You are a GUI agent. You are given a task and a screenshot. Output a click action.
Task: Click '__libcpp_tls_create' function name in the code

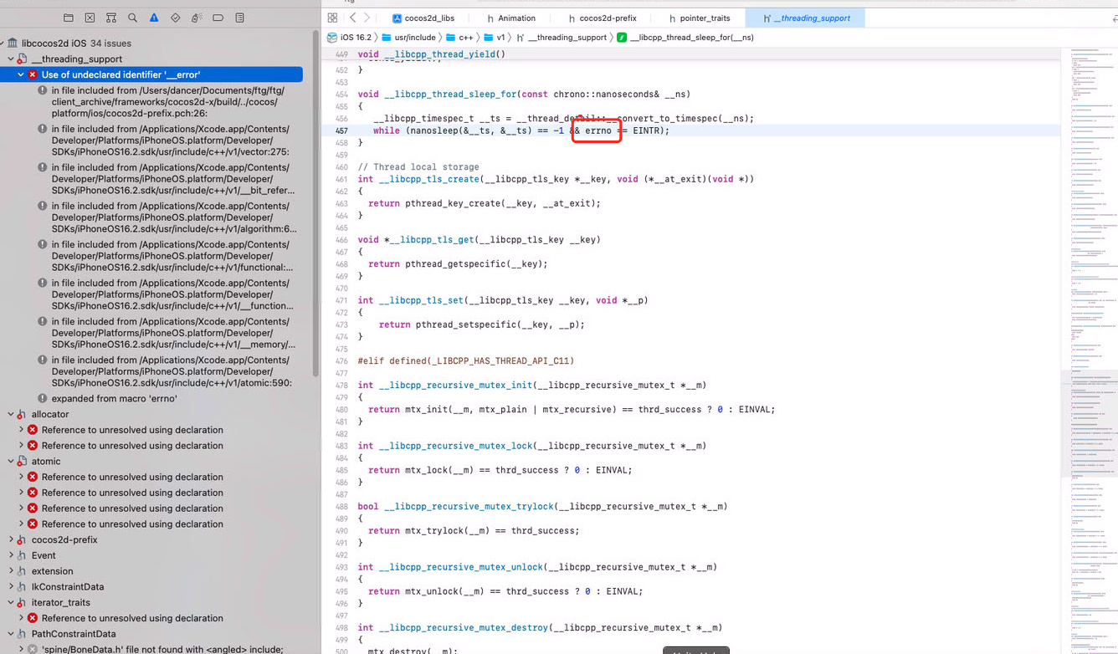point(428,179)
